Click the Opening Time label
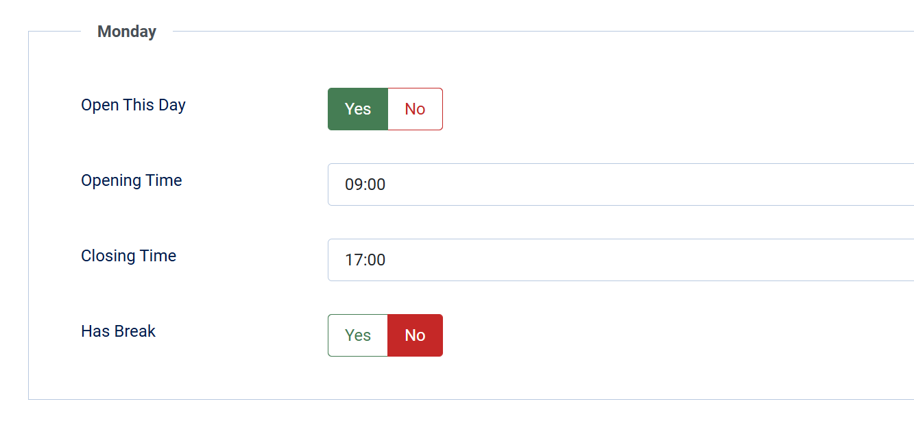The height and width of the screenshot is (430, 914). point(132,180)
